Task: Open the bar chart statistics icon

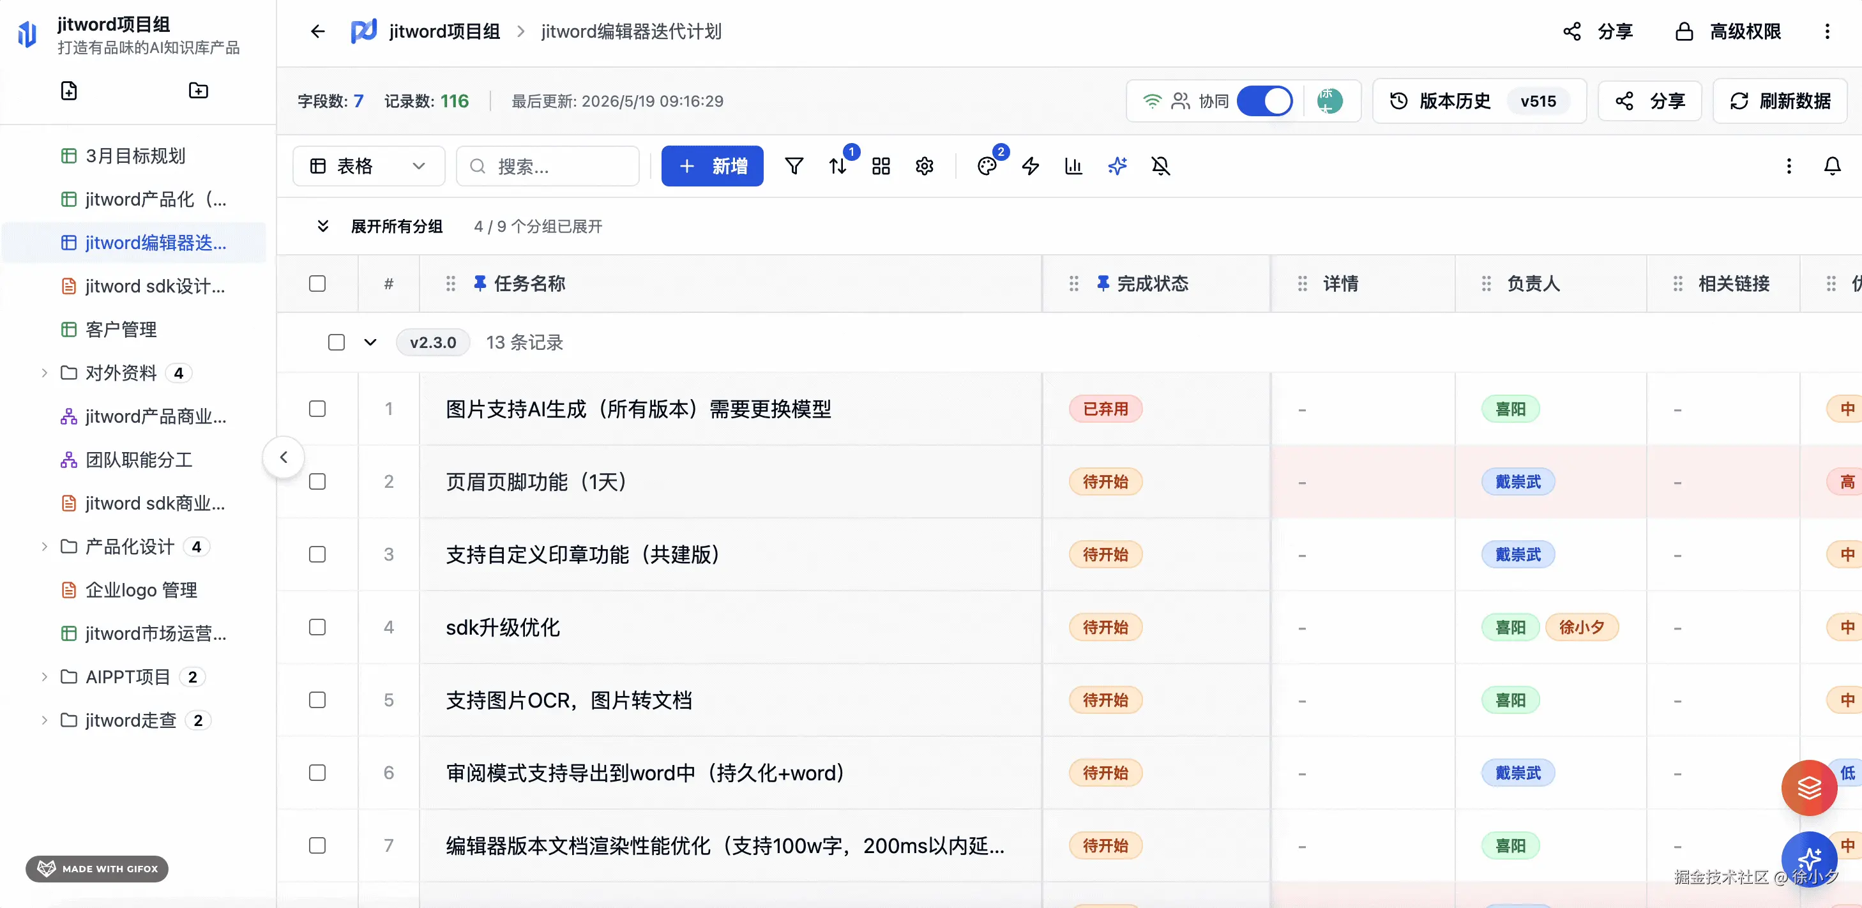Action: 1073,166
